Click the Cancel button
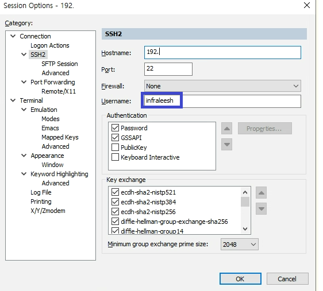This screenshot has height=291, width=323. [287, 279]
